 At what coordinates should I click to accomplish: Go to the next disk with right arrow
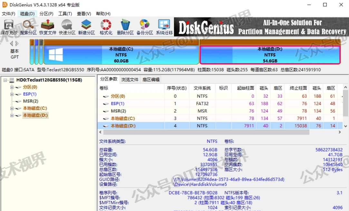pyautogui.click(x=17, y=43)
